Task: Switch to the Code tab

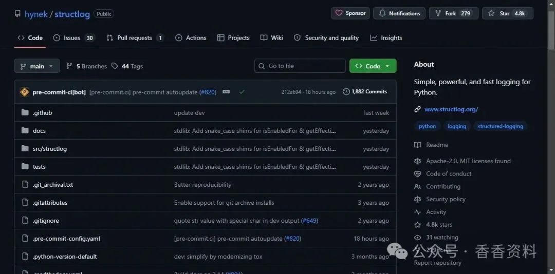Action: [30, 38]
